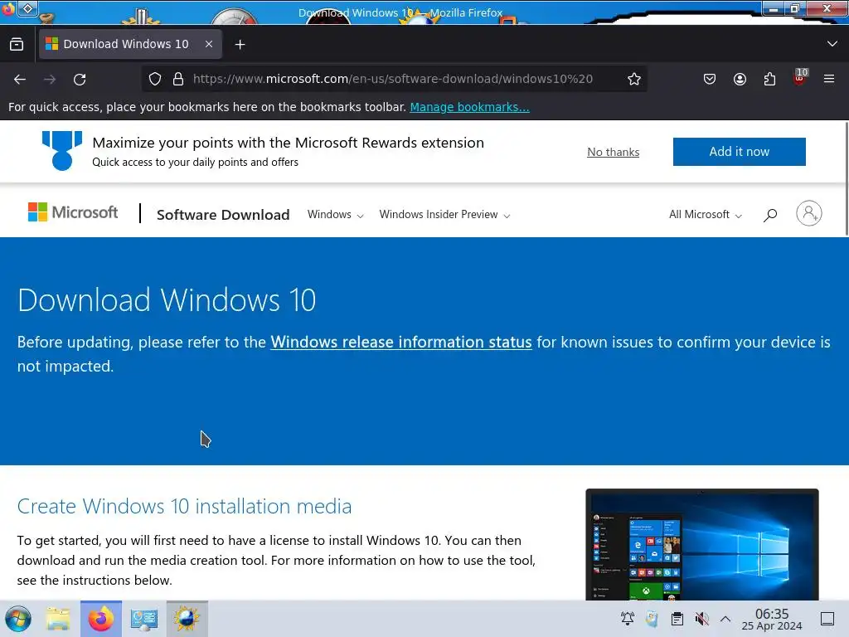Viewport: 849px width, 637px height.
Task: Sign in with the account avatar icon
Action: click(809, 213)
